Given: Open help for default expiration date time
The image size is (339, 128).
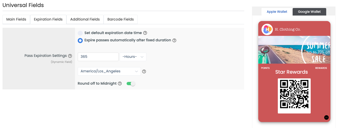Looking at the screenshot, I should (x=145, y=33).
